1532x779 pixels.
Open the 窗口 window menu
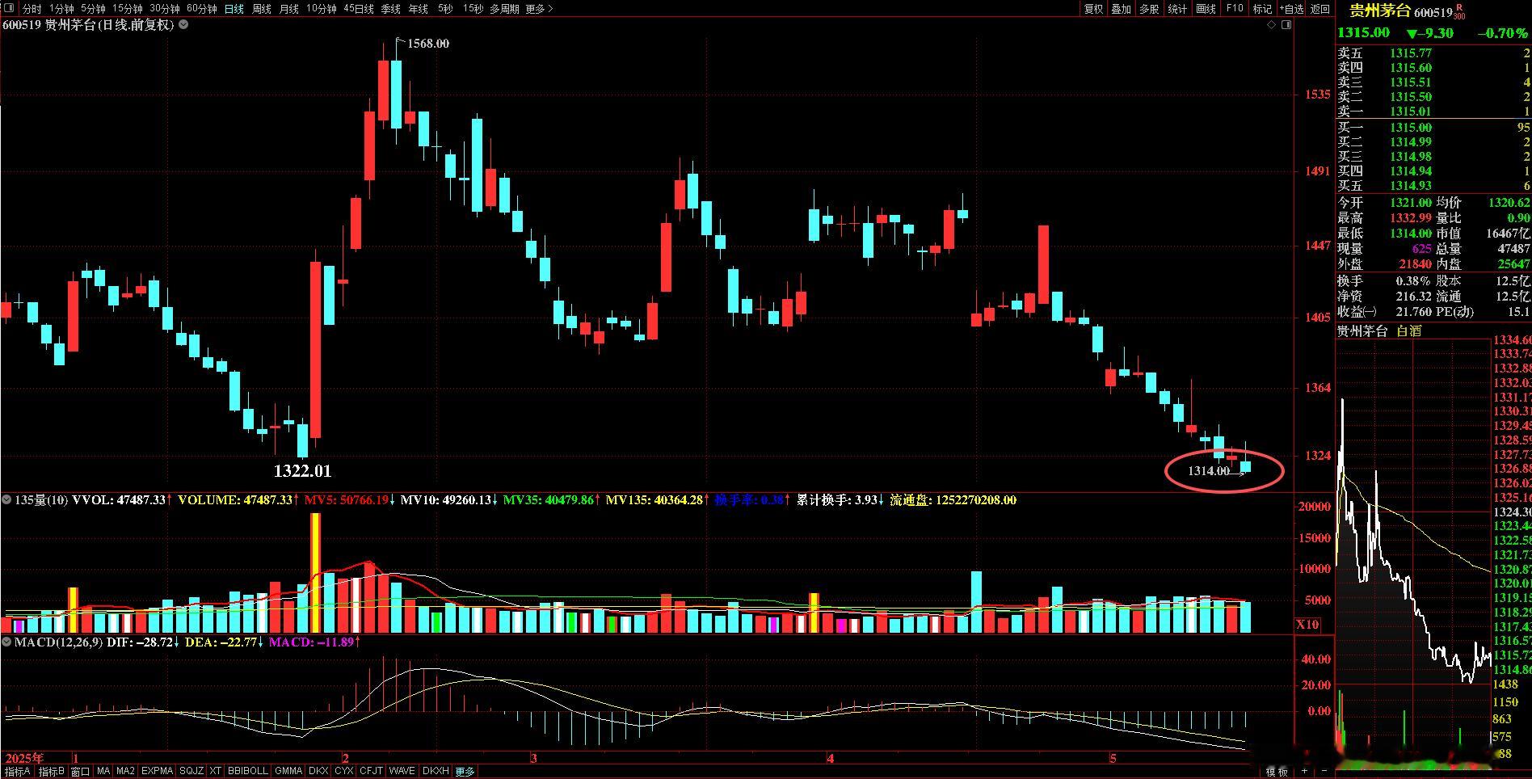[x=80, y=772]
